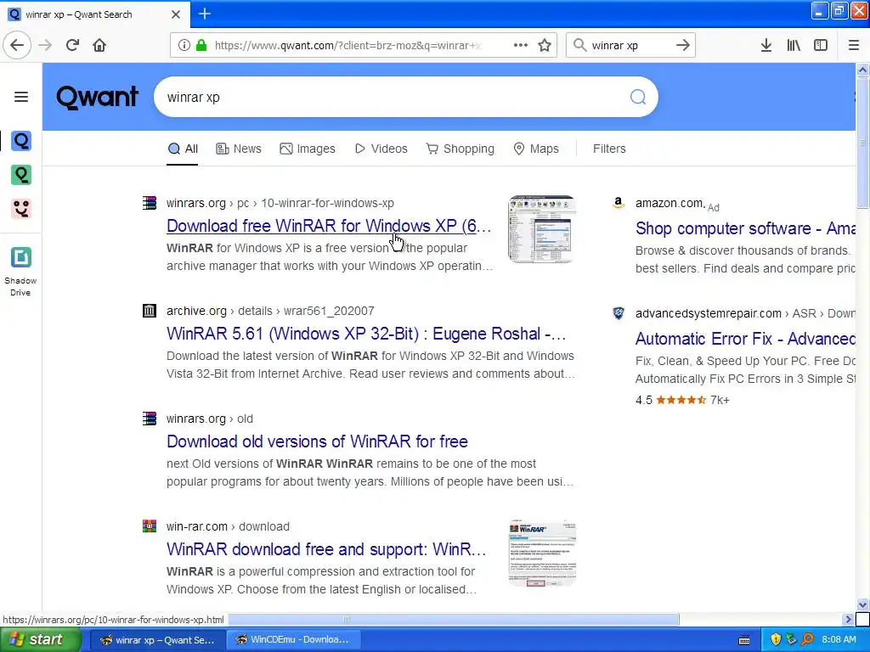The image size is (870, 652).
Task: Click the pink smiley face sidebar icon
Action: pos(21,209)
